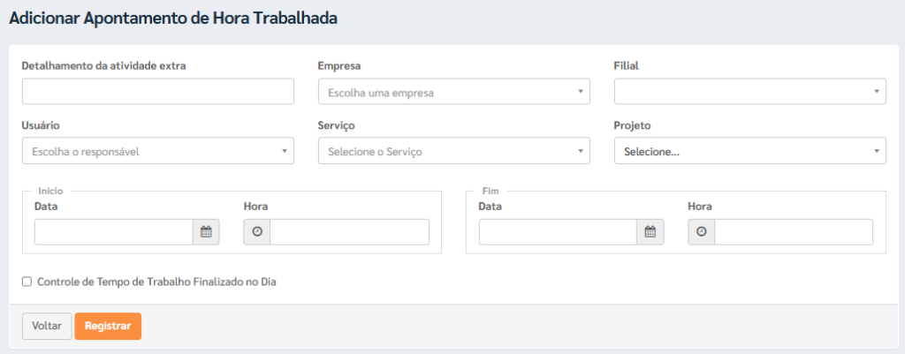Open the Projeto Selecione dropdown
Screen dimensions: 905x354
pos(749,151)
